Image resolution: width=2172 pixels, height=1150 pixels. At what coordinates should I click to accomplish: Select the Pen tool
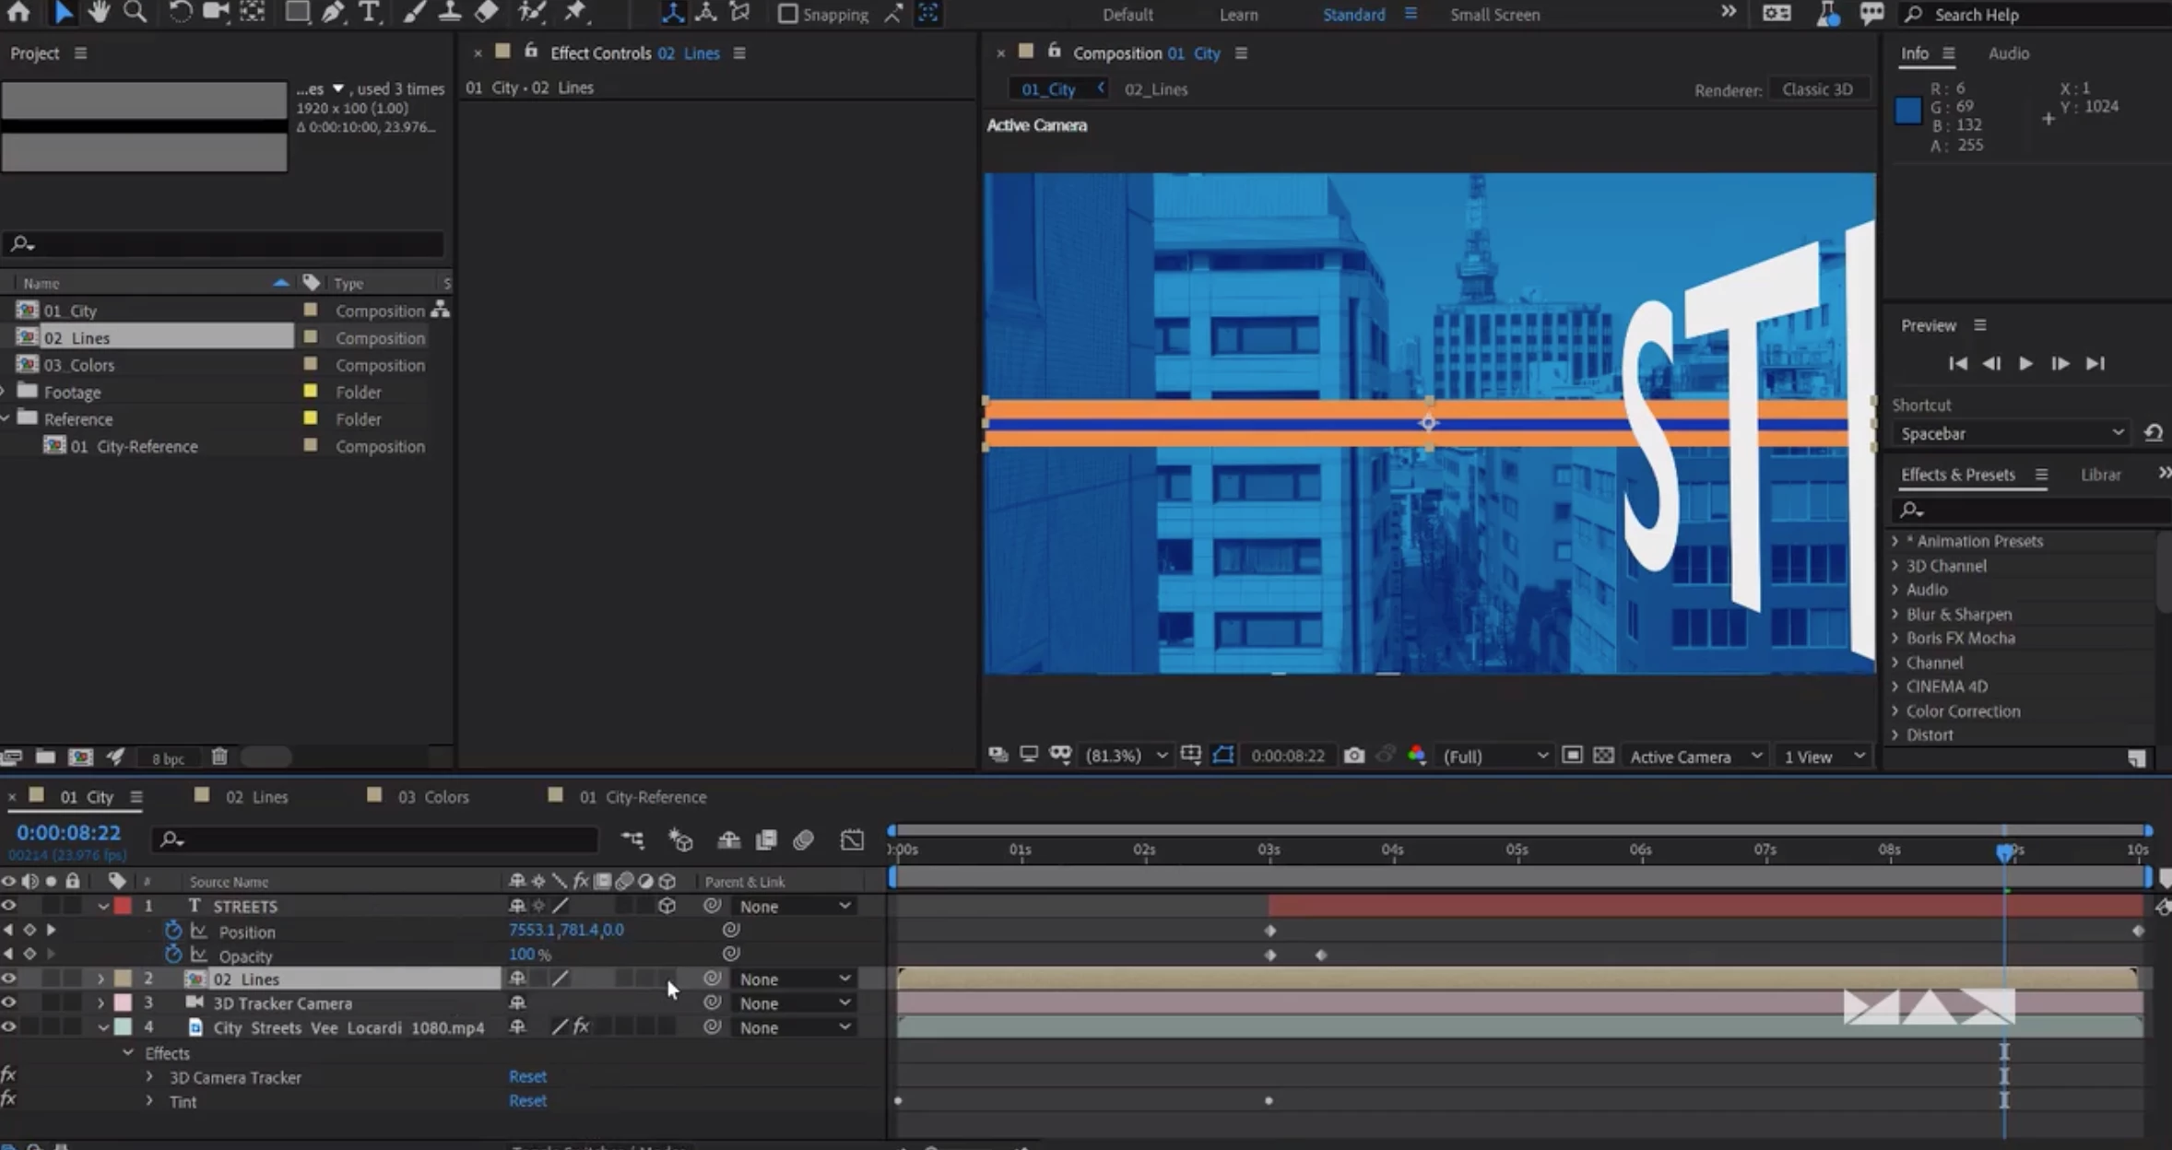333,12
